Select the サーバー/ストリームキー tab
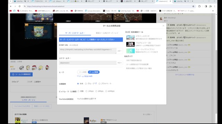This screenshot has height=124, width=222. pyautogui.click(x=75, y=33)
